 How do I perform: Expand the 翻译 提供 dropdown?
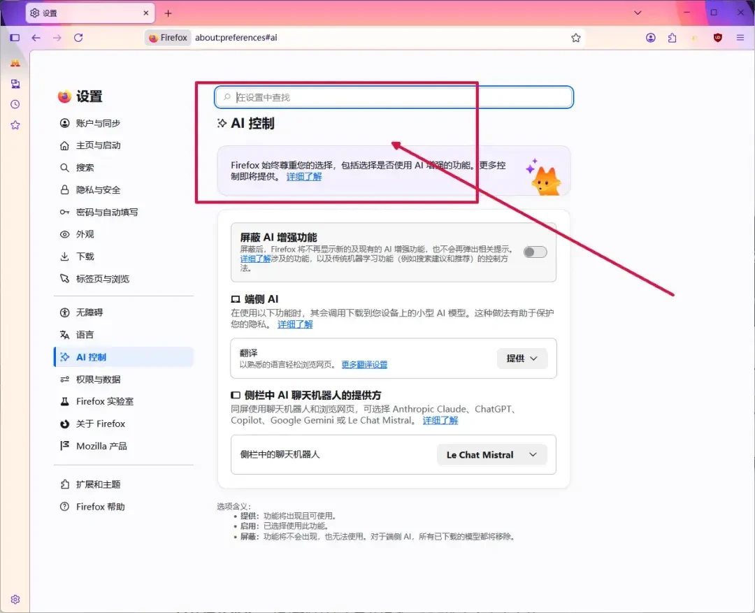522,359
